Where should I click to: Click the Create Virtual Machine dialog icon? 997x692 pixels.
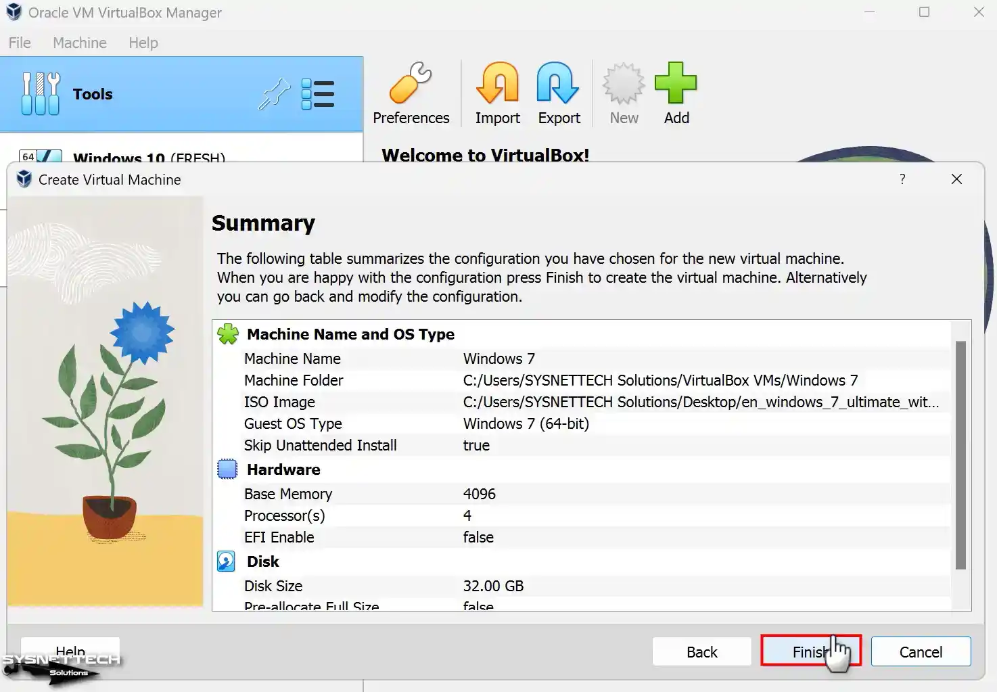[24, 179]
